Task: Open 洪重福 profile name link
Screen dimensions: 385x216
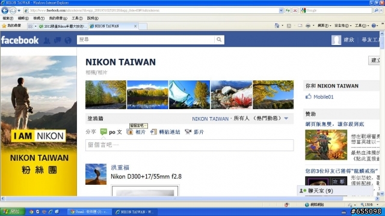Action: click(120, 167)
